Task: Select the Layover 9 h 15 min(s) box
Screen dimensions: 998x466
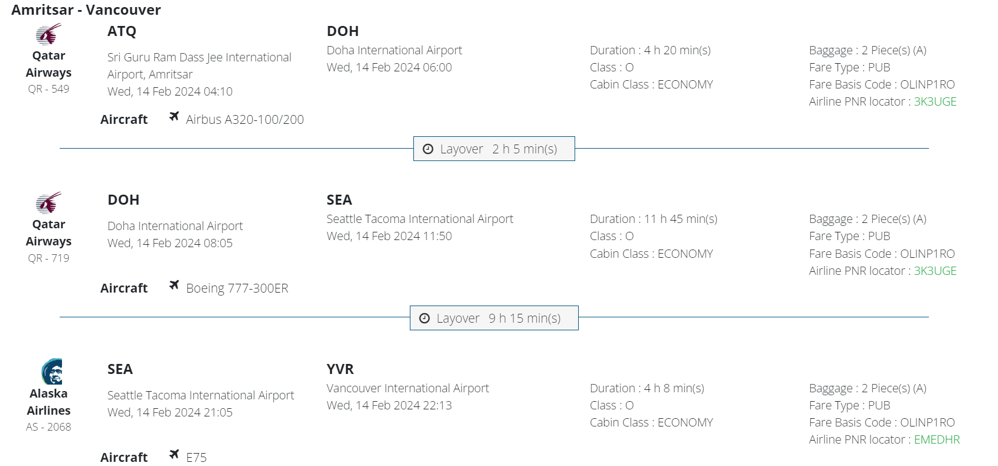Action: [x=494, y=318]
